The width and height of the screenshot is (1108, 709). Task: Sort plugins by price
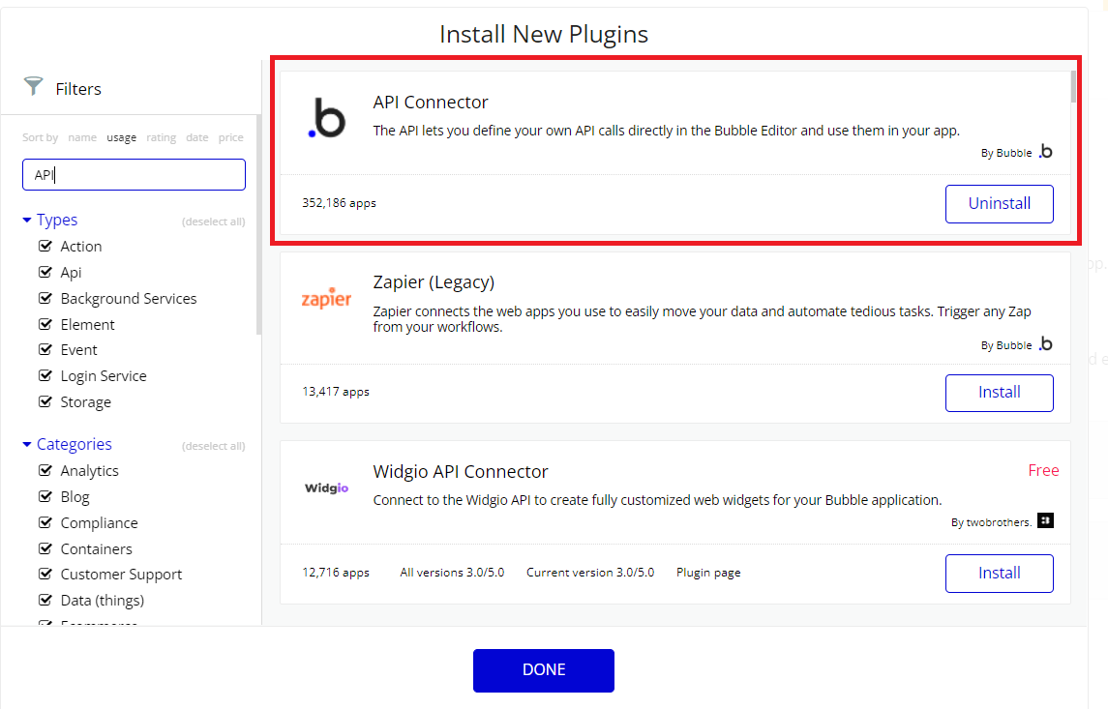tap(231, 137)
